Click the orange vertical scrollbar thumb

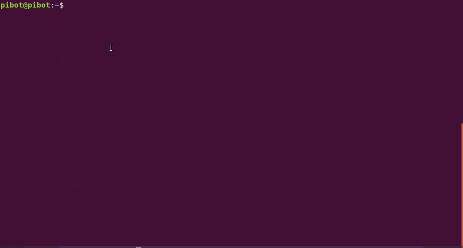(462, 185)
